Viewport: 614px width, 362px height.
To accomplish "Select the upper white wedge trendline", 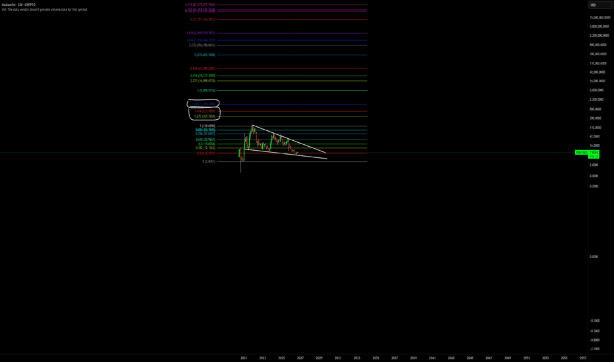I will click(289, 140).
